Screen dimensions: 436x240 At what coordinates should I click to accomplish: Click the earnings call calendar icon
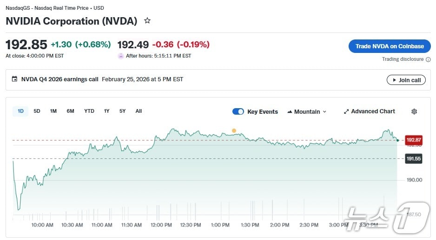pos(14,79)
